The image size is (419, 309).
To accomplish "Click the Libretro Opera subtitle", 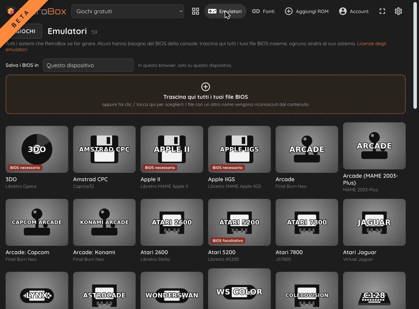I will 21,186.
